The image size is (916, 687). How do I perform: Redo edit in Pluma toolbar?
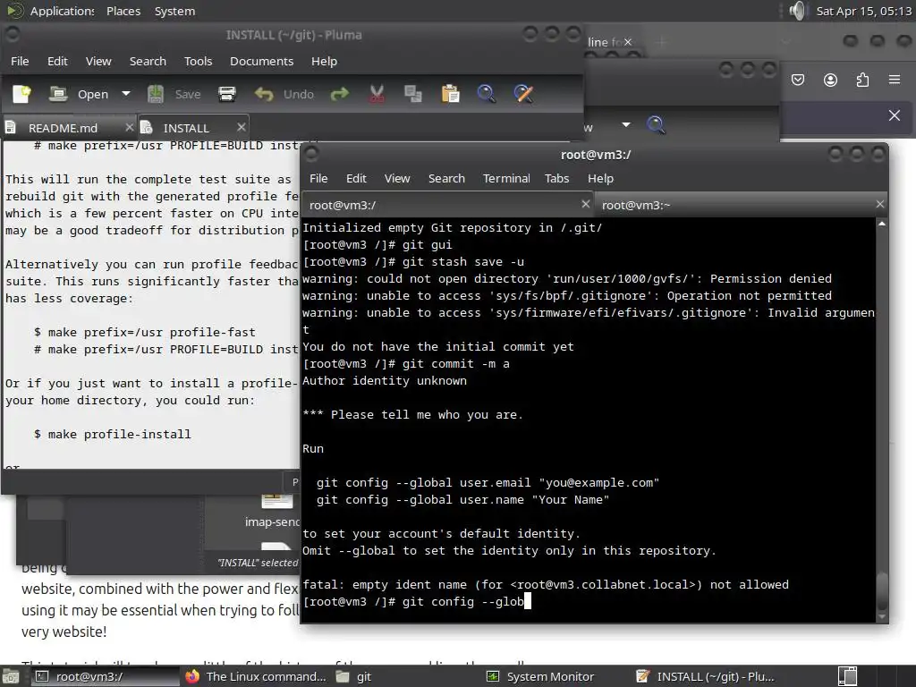pyautogui.click(x=339, y=94)
